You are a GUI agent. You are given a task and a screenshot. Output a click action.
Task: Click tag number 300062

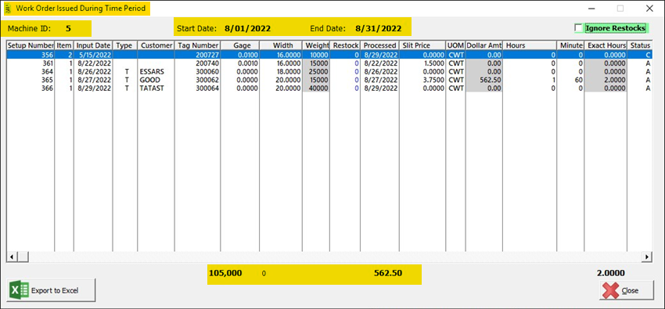coord(198,80)
